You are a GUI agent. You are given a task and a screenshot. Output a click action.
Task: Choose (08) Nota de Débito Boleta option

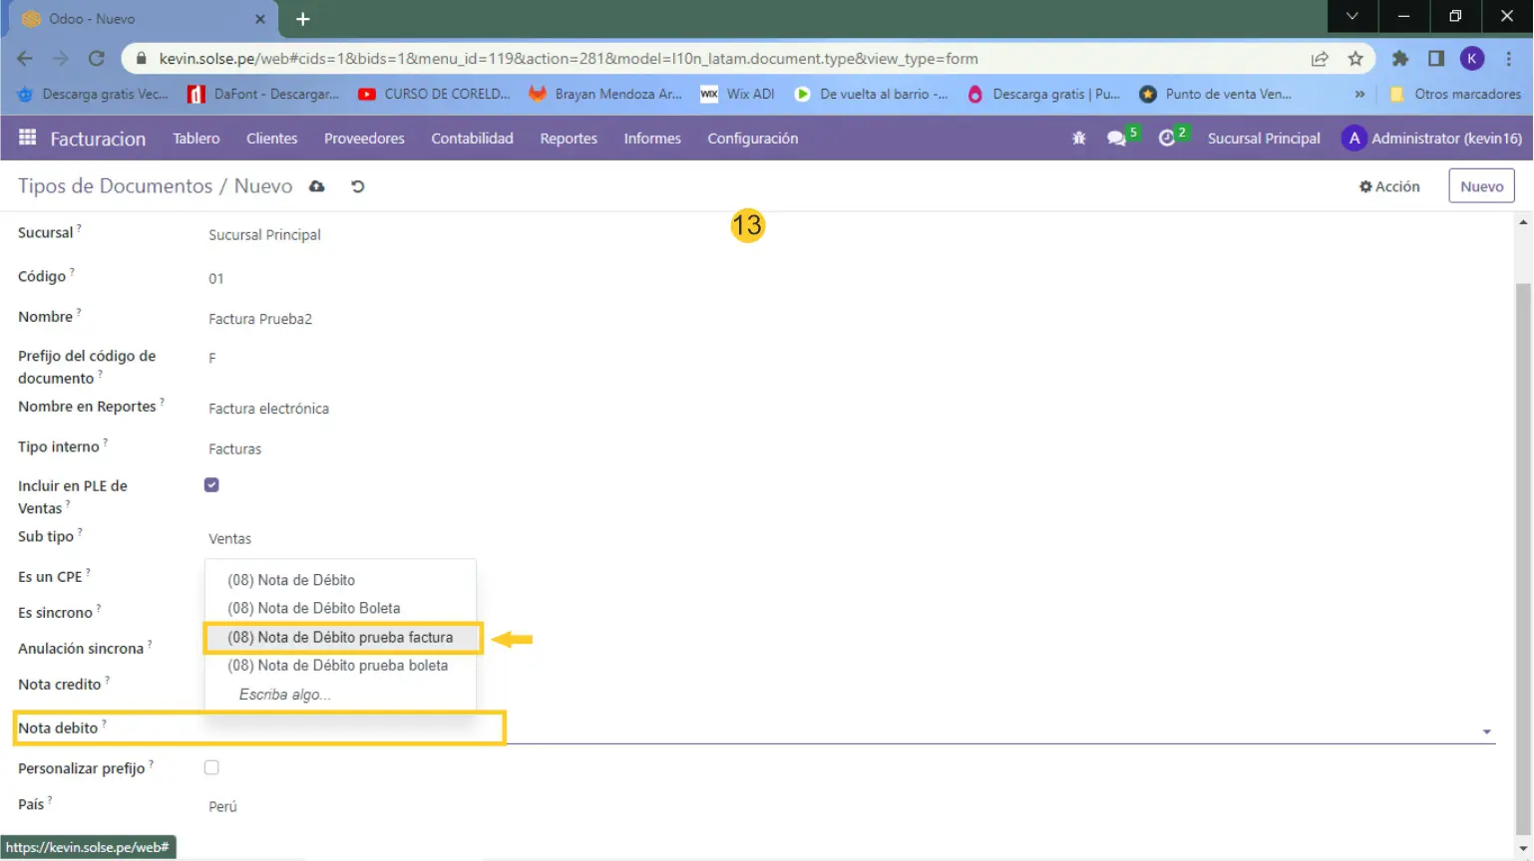(x=313, y=608)
